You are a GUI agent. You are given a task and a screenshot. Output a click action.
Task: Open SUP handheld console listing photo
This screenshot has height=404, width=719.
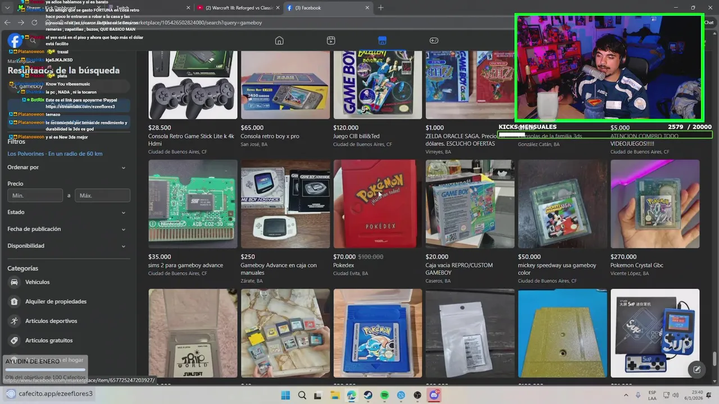[655, 333]
